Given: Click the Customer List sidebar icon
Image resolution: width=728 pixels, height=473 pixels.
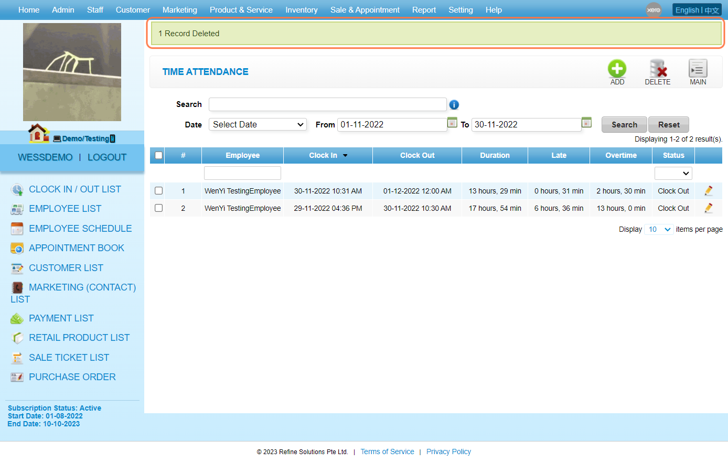Looking at the screenshot, I should coord(17,268).
